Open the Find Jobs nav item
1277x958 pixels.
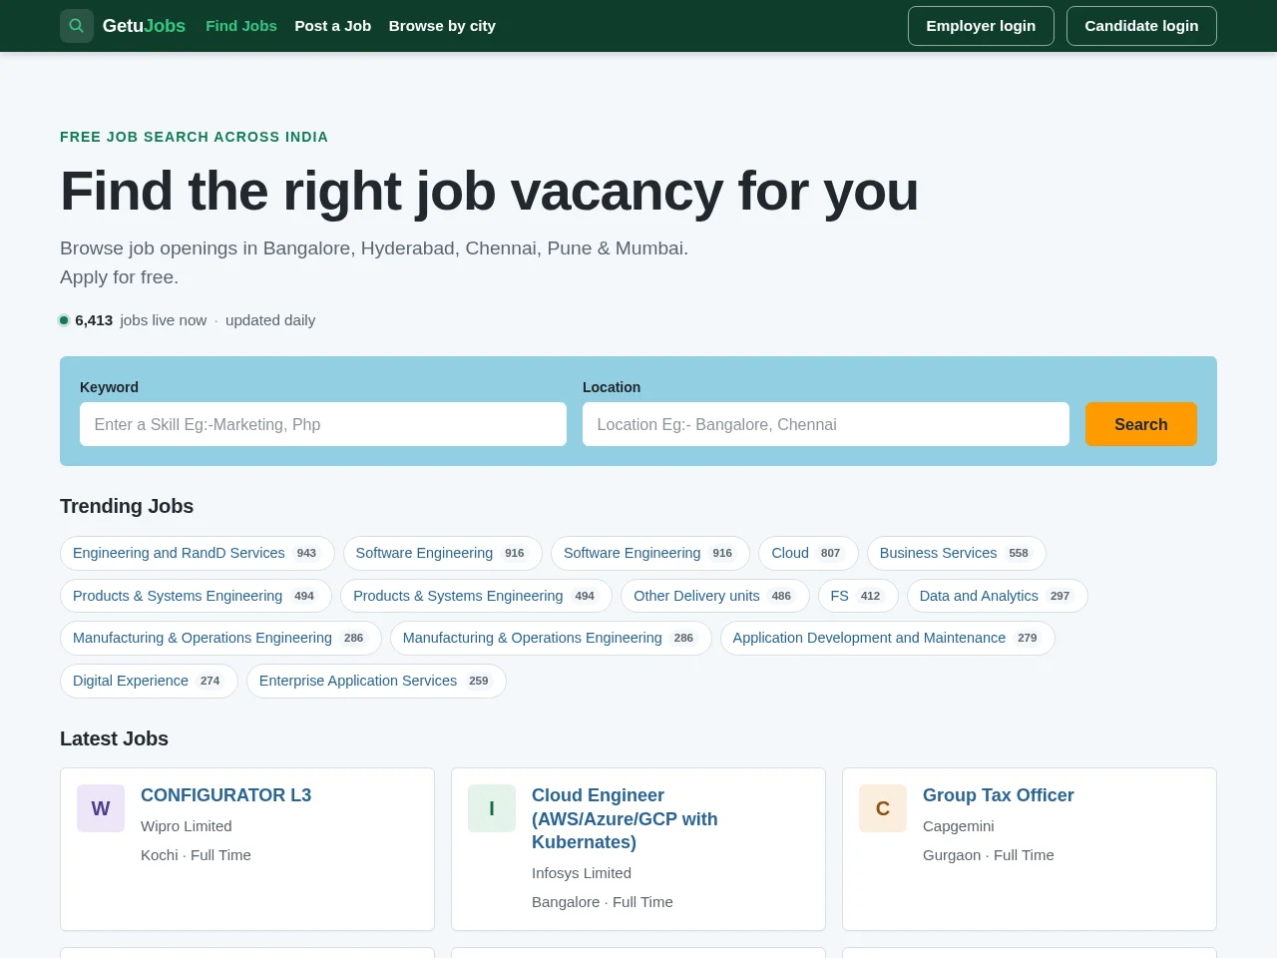pos(241,26)
